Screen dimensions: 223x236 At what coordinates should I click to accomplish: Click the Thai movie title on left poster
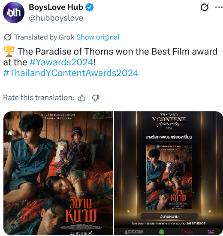81,209
